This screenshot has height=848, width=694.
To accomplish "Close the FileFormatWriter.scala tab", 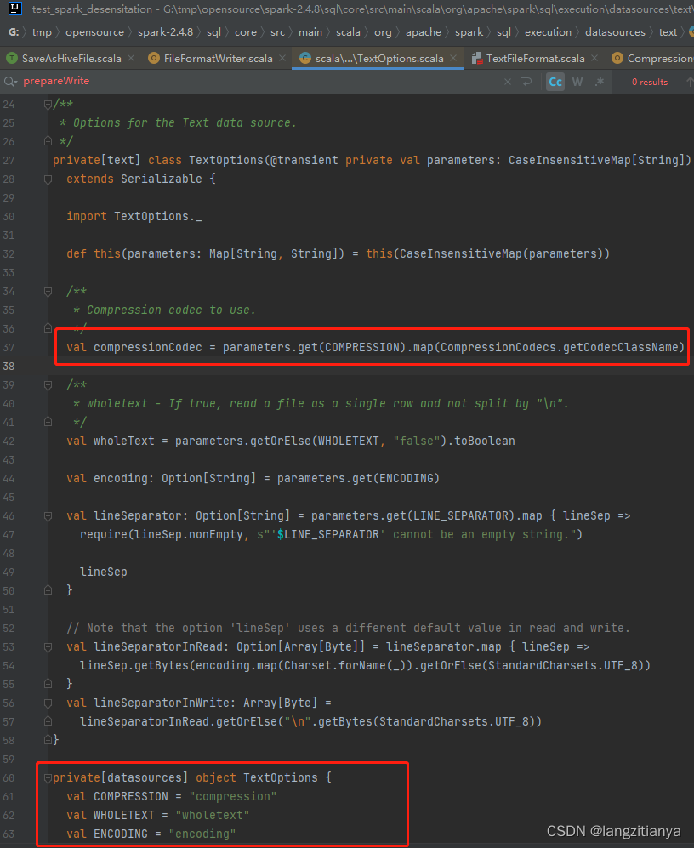I will click(282, 59).
